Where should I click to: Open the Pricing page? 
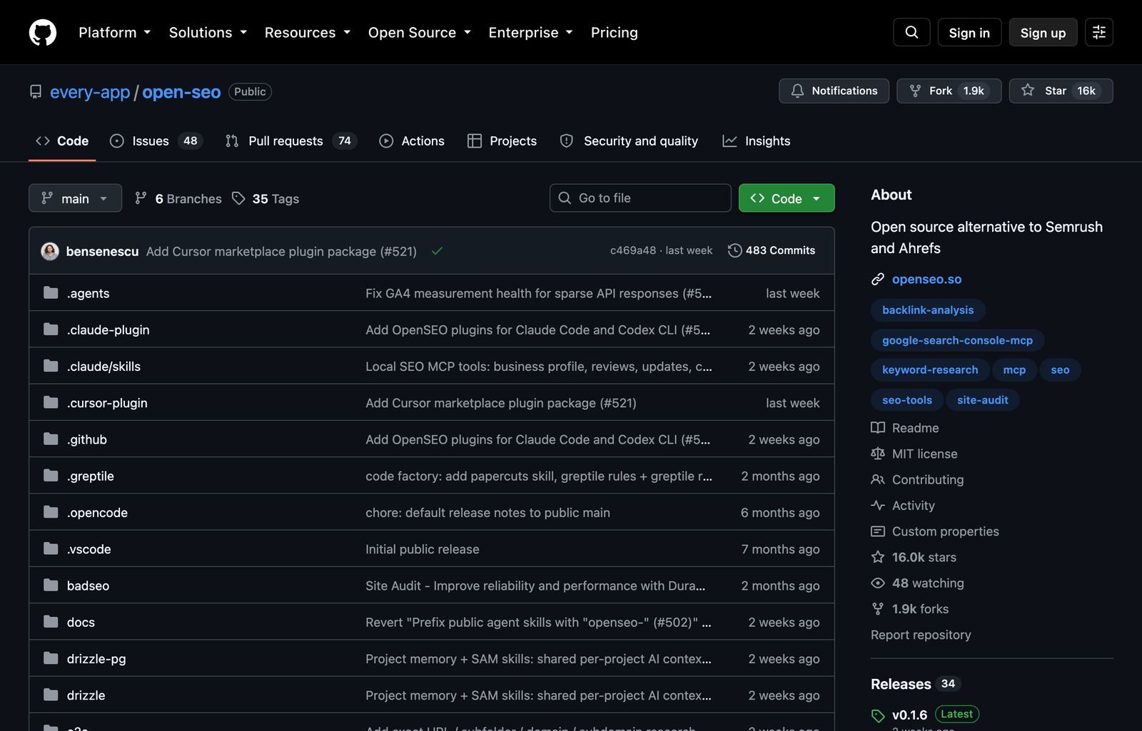(x=615, y=33)
